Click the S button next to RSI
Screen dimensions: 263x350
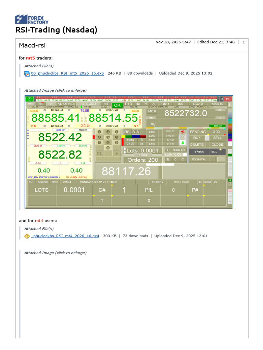pyautogui.click(x=138, y=132)
